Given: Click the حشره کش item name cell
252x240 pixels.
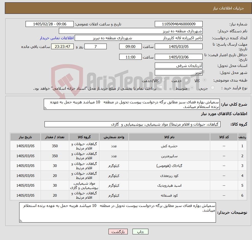Looking at the screenshot, I should pos(169,146).
